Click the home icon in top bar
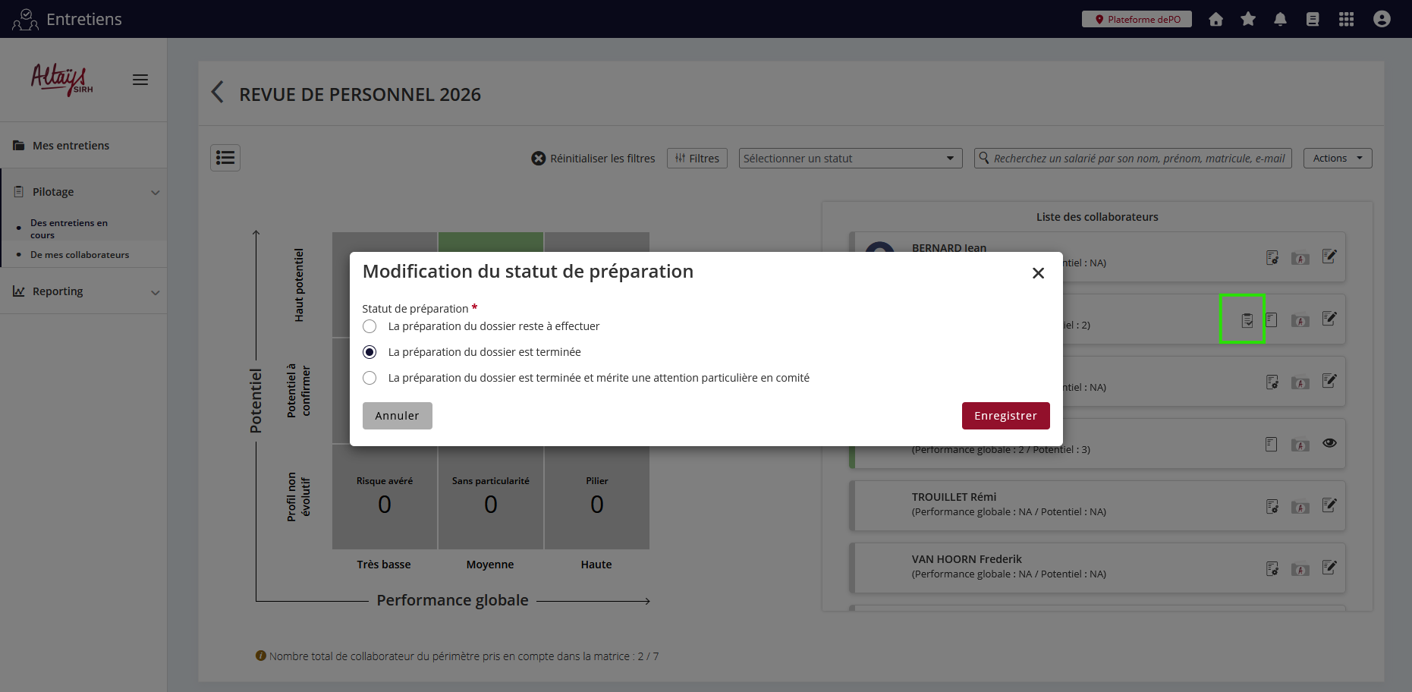The height and width of the screenshot is (692, 1412). pyautogui.click(x=1215, y=19)
